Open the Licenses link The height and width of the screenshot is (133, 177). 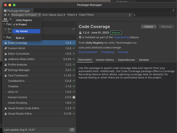pyautogui.click(x=123, y=52)
